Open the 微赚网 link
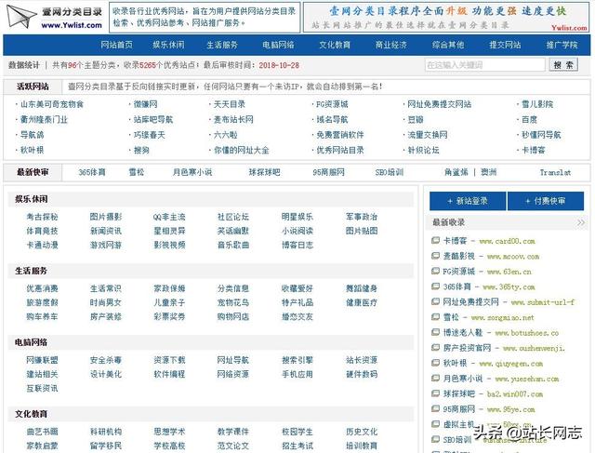Screen dimensions: 595x453 145,104
